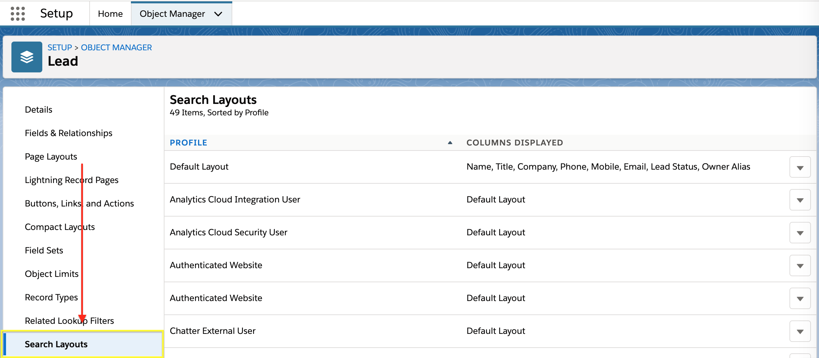Open Buttons, Links, and Actions section
This screenshot has width=819, height=358.
tap(79, 203)
